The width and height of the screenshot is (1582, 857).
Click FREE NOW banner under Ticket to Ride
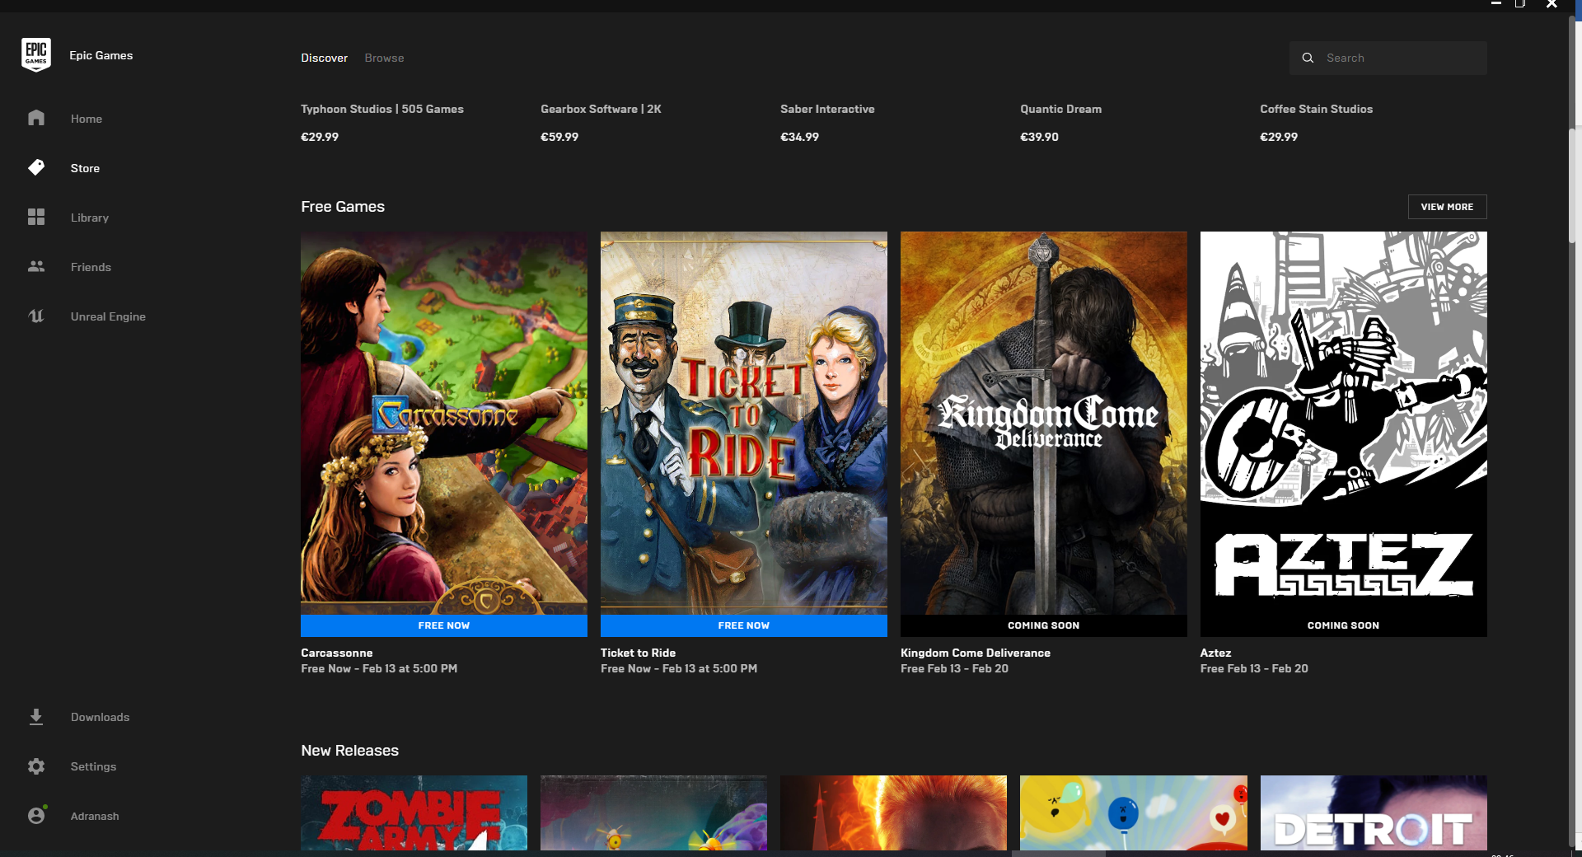point(743,625)
